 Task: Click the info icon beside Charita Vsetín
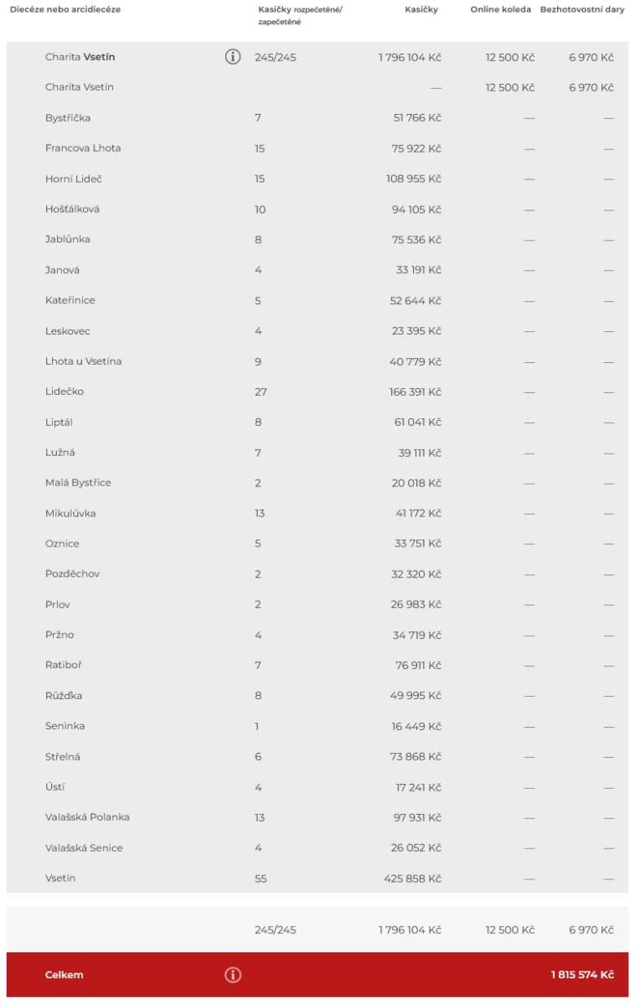click(x=232, y=57)
